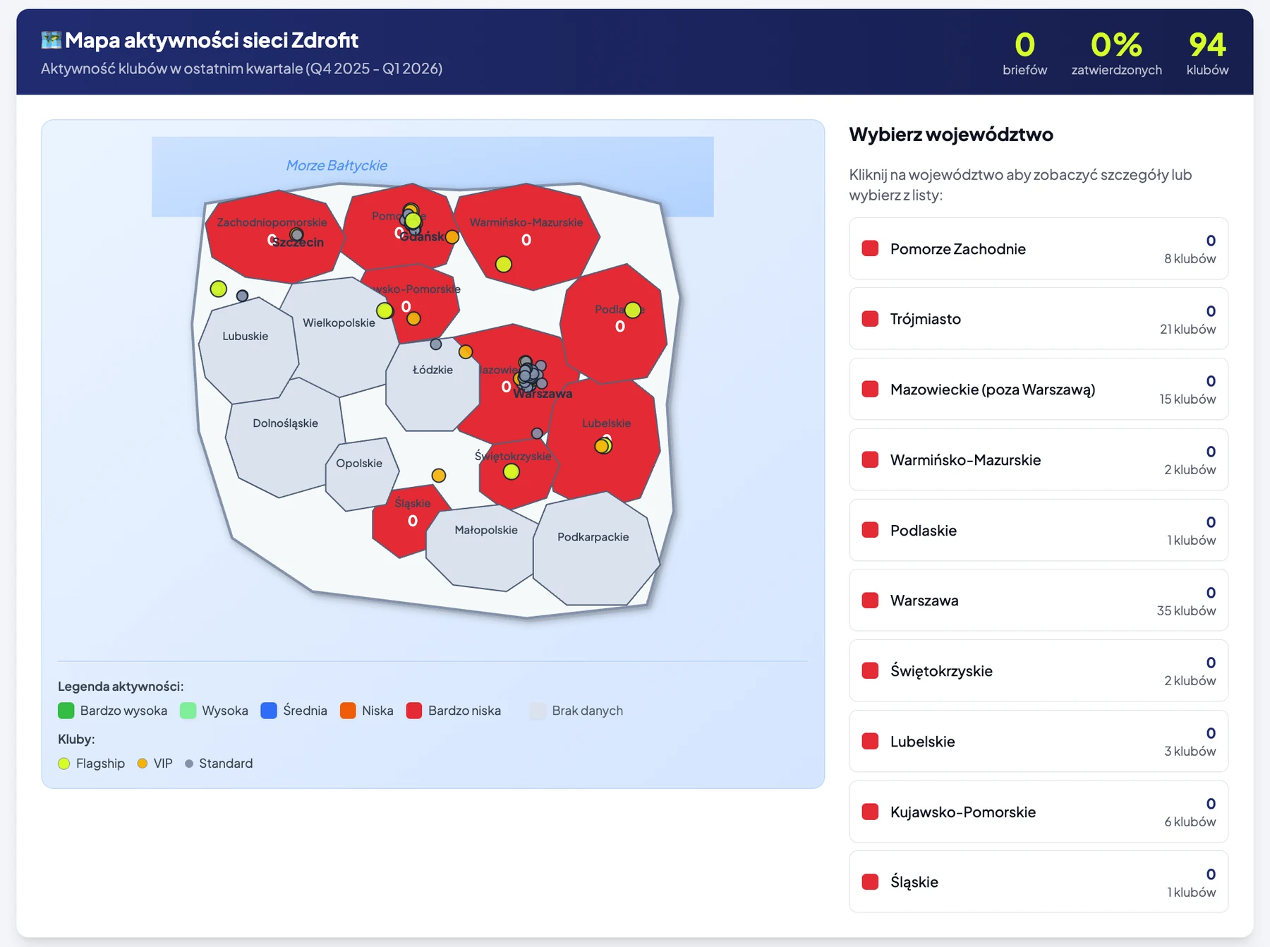Open Śląskie entry in the list
This screenshot has width=1270, height=947.
point(1039,882)
